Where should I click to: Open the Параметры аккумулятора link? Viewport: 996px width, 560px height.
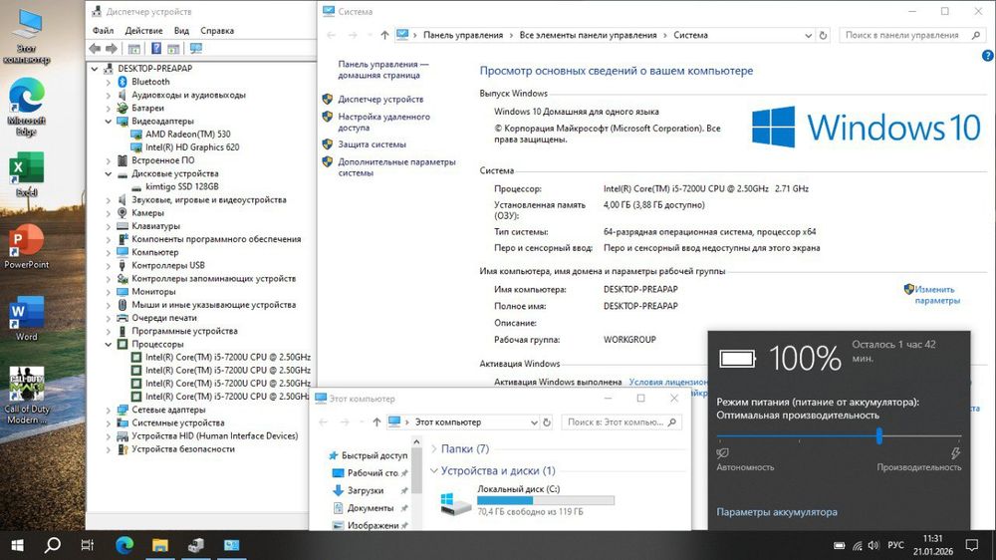776,512
